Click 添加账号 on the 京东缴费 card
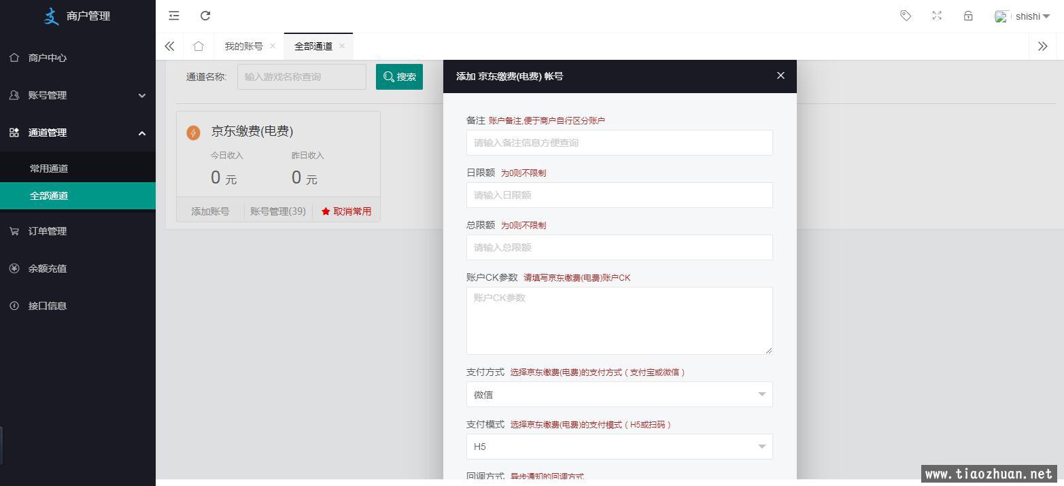Screen dimensions: 1064x486 click(x=210, y=211)
